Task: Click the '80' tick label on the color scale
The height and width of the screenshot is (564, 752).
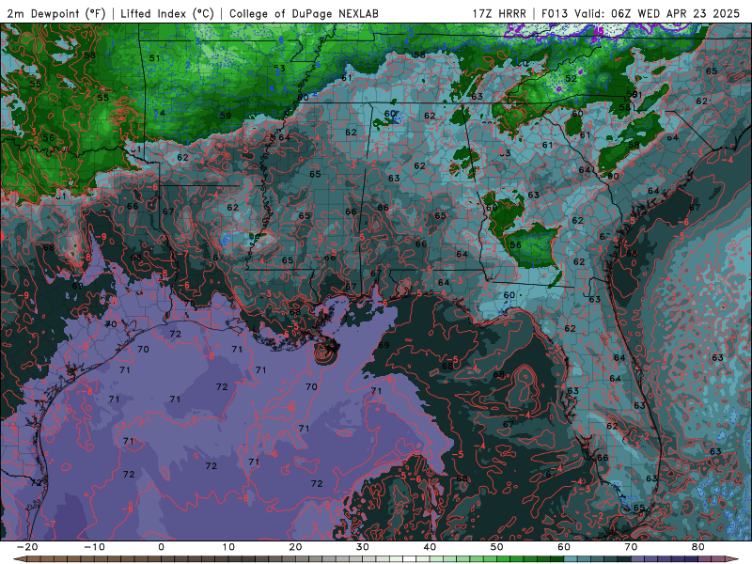Action: point(698,547)
